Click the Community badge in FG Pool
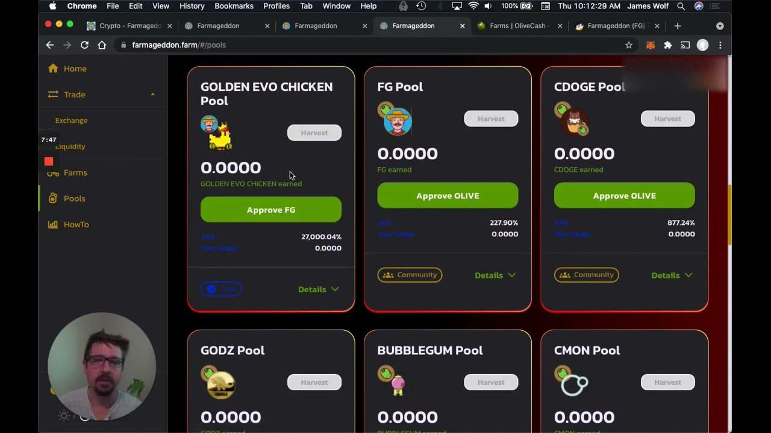Screen dimensions: 771x433 [x=410, y=275]
